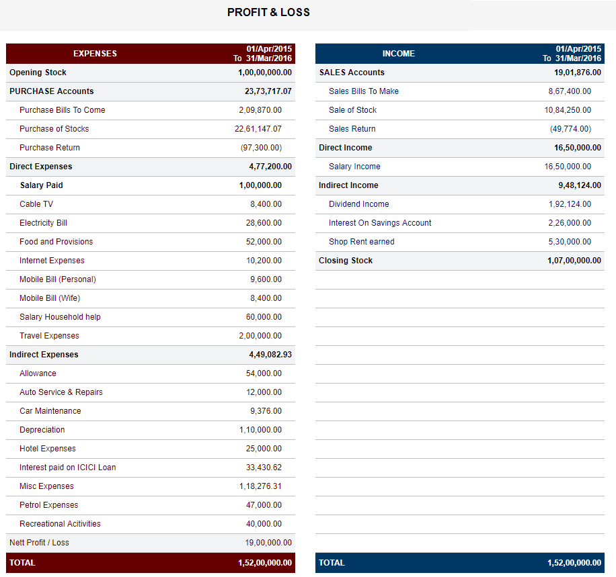The width and height of the screenshot is (616, 577).
Task: Click the Closing Stock row label
Action: tap(346, 261)
